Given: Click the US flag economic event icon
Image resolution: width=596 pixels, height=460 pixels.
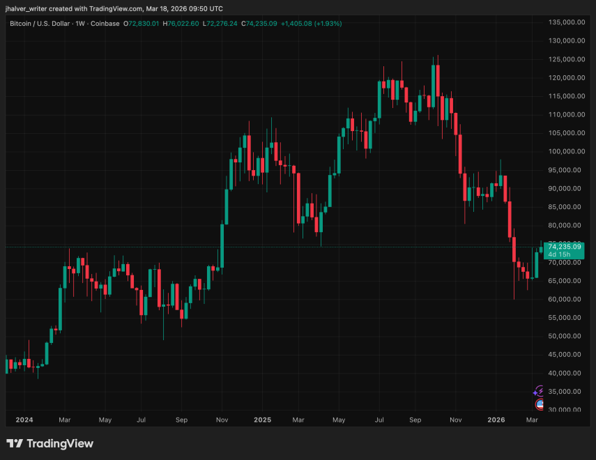Looking at the screenshot, I should 540,404.
